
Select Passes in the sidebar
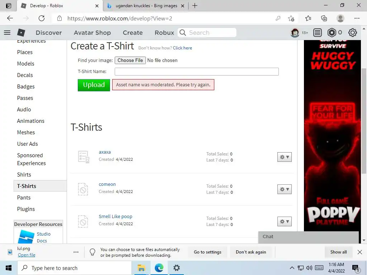tap(25, 98)
